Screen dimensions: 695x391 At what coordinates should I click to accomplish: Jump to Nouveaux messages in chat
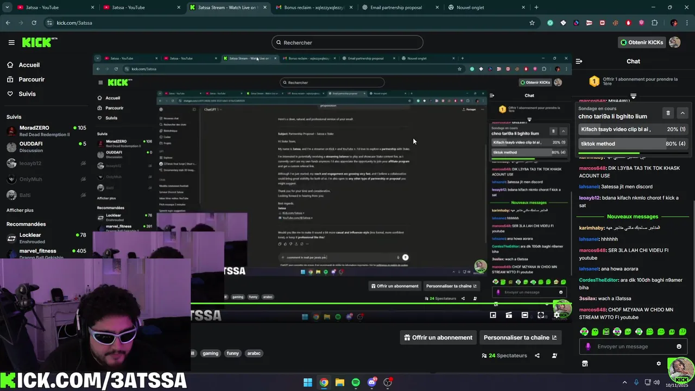pyautogui.click(x=633, y=217)
